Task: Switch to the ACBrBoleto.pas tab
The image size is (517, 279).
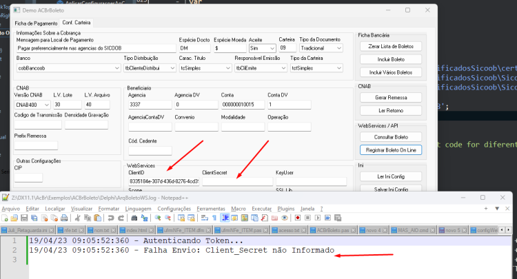Action: tap(333, 230)
